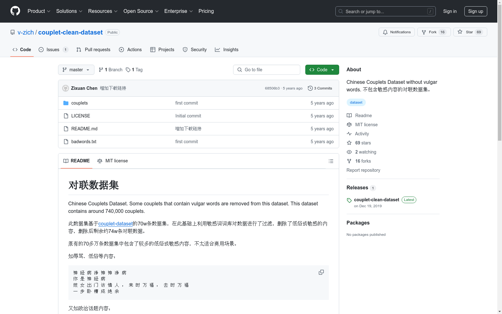Expand the Resources dropdown
Screen dimensions: 502x314
pos(103,11)
